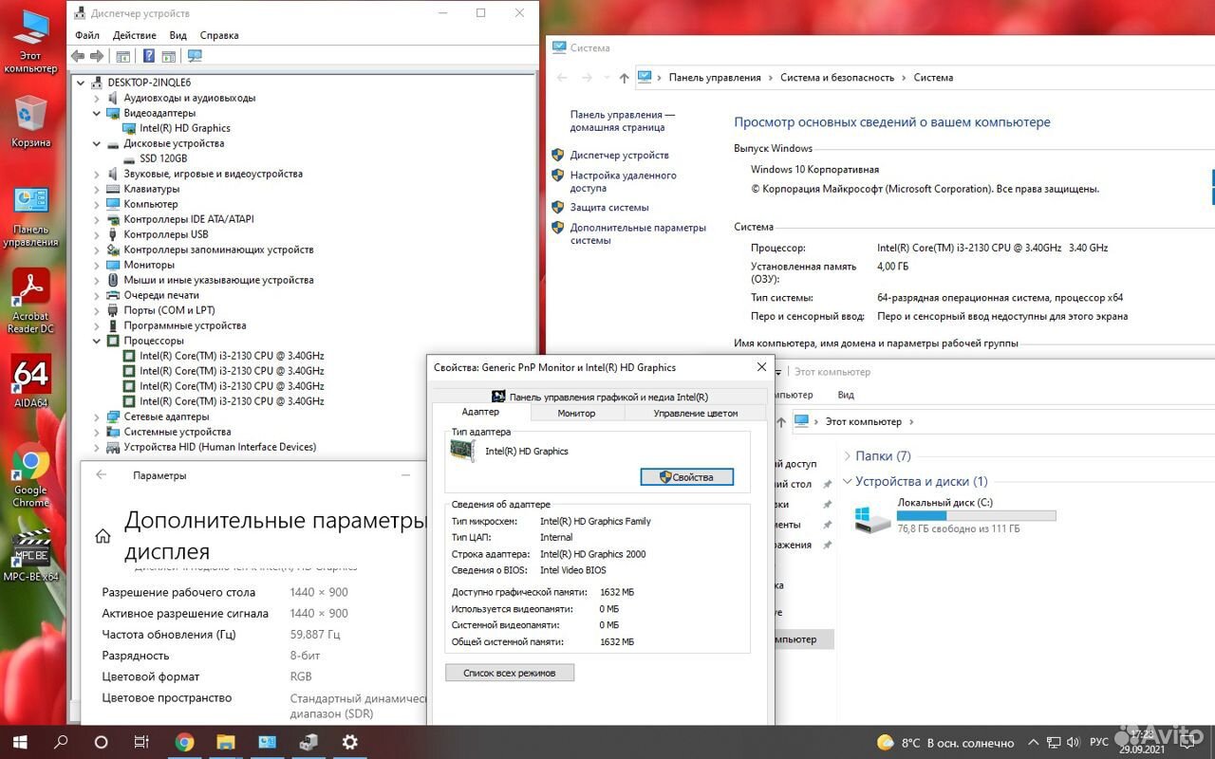Open Windows Start button
The image size is (1215, 759).
(x=19, y=742)
